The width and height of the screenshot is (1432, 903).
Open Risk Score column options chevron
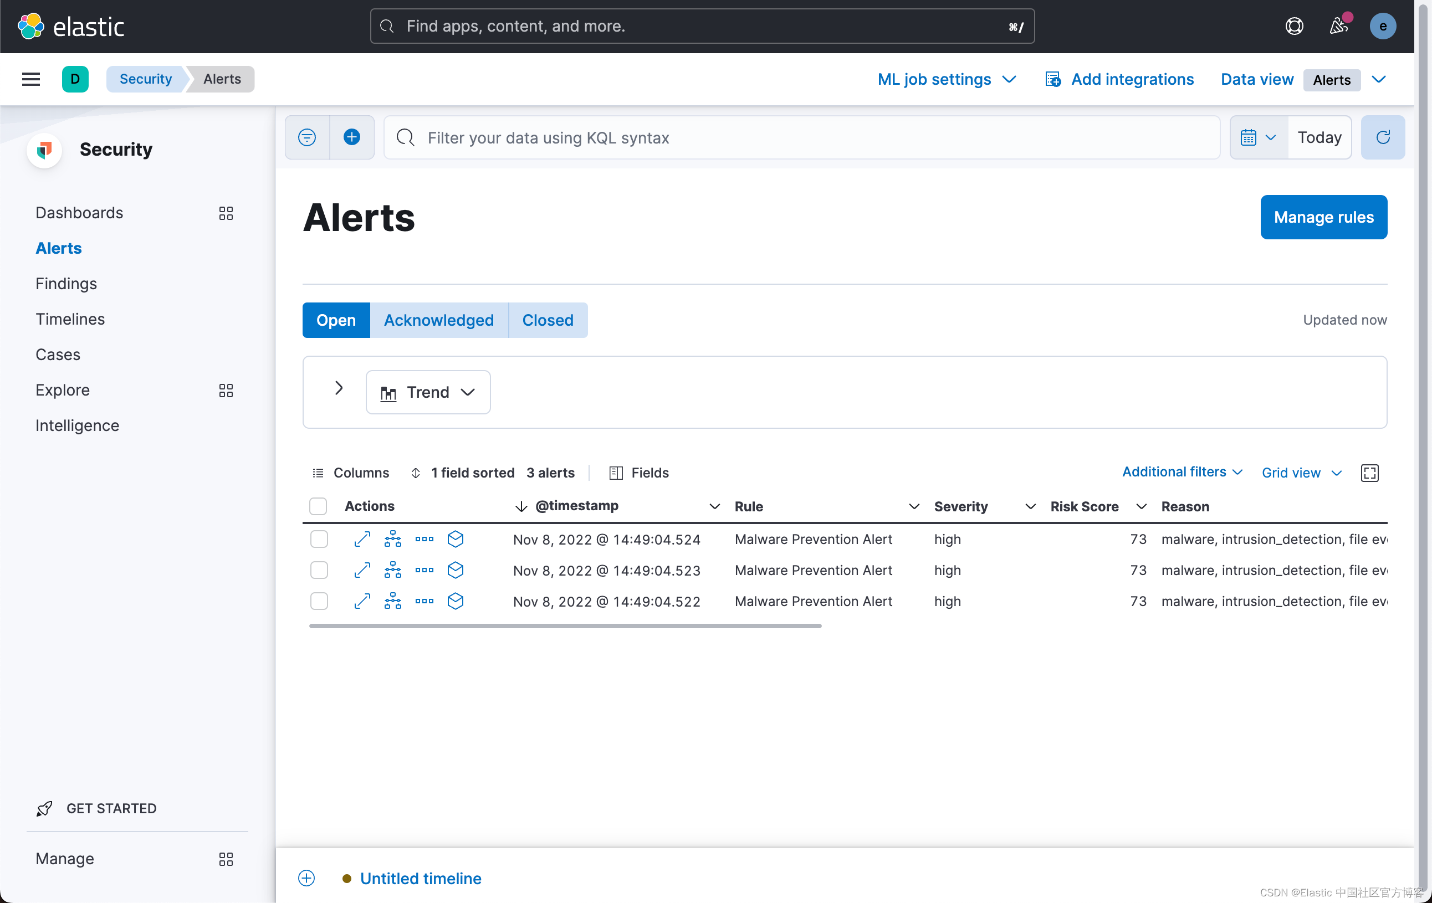[1141, 506]
